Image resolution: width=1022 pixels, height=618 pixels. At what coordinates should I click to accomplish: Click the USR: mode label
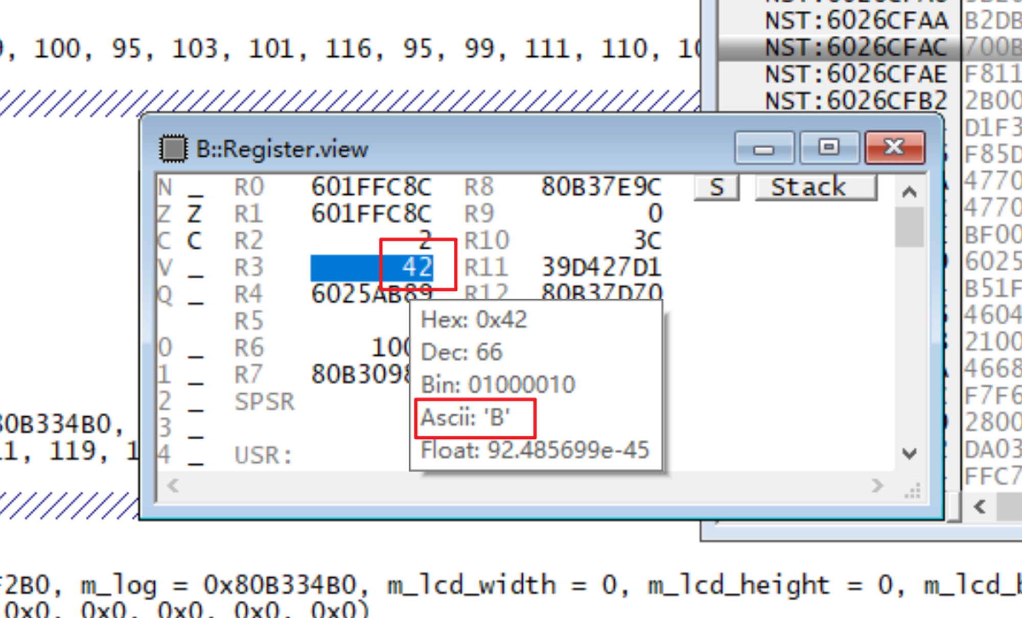[x=263, y=455]
